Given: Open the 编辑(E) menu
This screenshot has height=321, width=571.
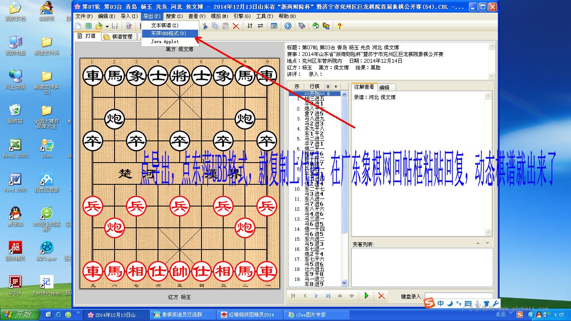Looking at the screenshot, I should (x=107, y=16).
